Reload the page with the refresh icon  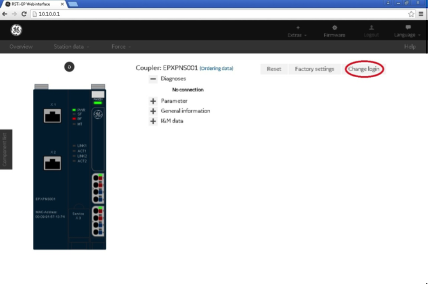click(24, 14)
